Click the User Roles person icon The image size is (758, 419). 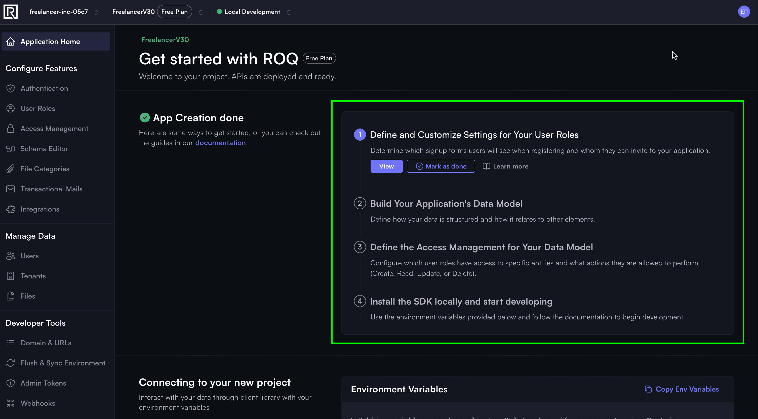click(x=11, y=108)
